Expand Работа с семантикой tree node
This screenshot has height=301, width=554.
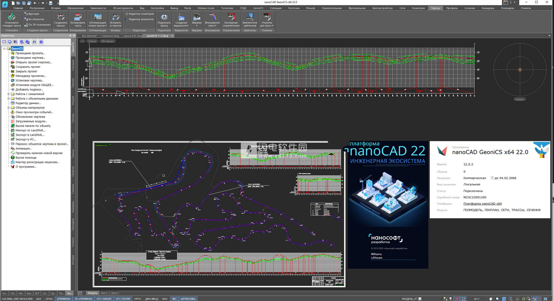coord(8,94)
